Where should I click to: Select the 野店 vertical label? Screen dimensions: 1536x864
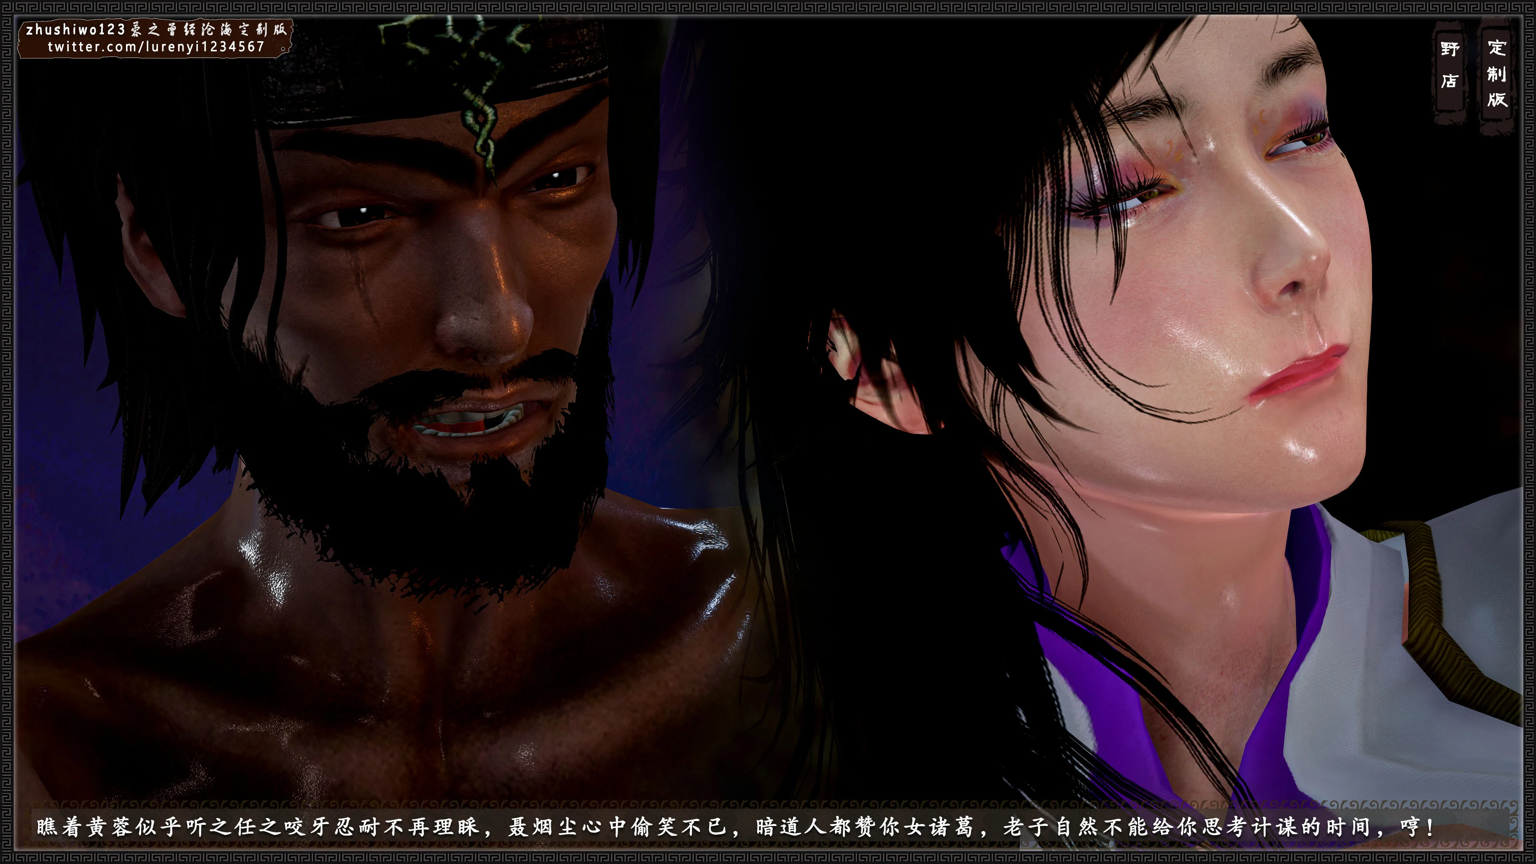[x=1450, y=64]
